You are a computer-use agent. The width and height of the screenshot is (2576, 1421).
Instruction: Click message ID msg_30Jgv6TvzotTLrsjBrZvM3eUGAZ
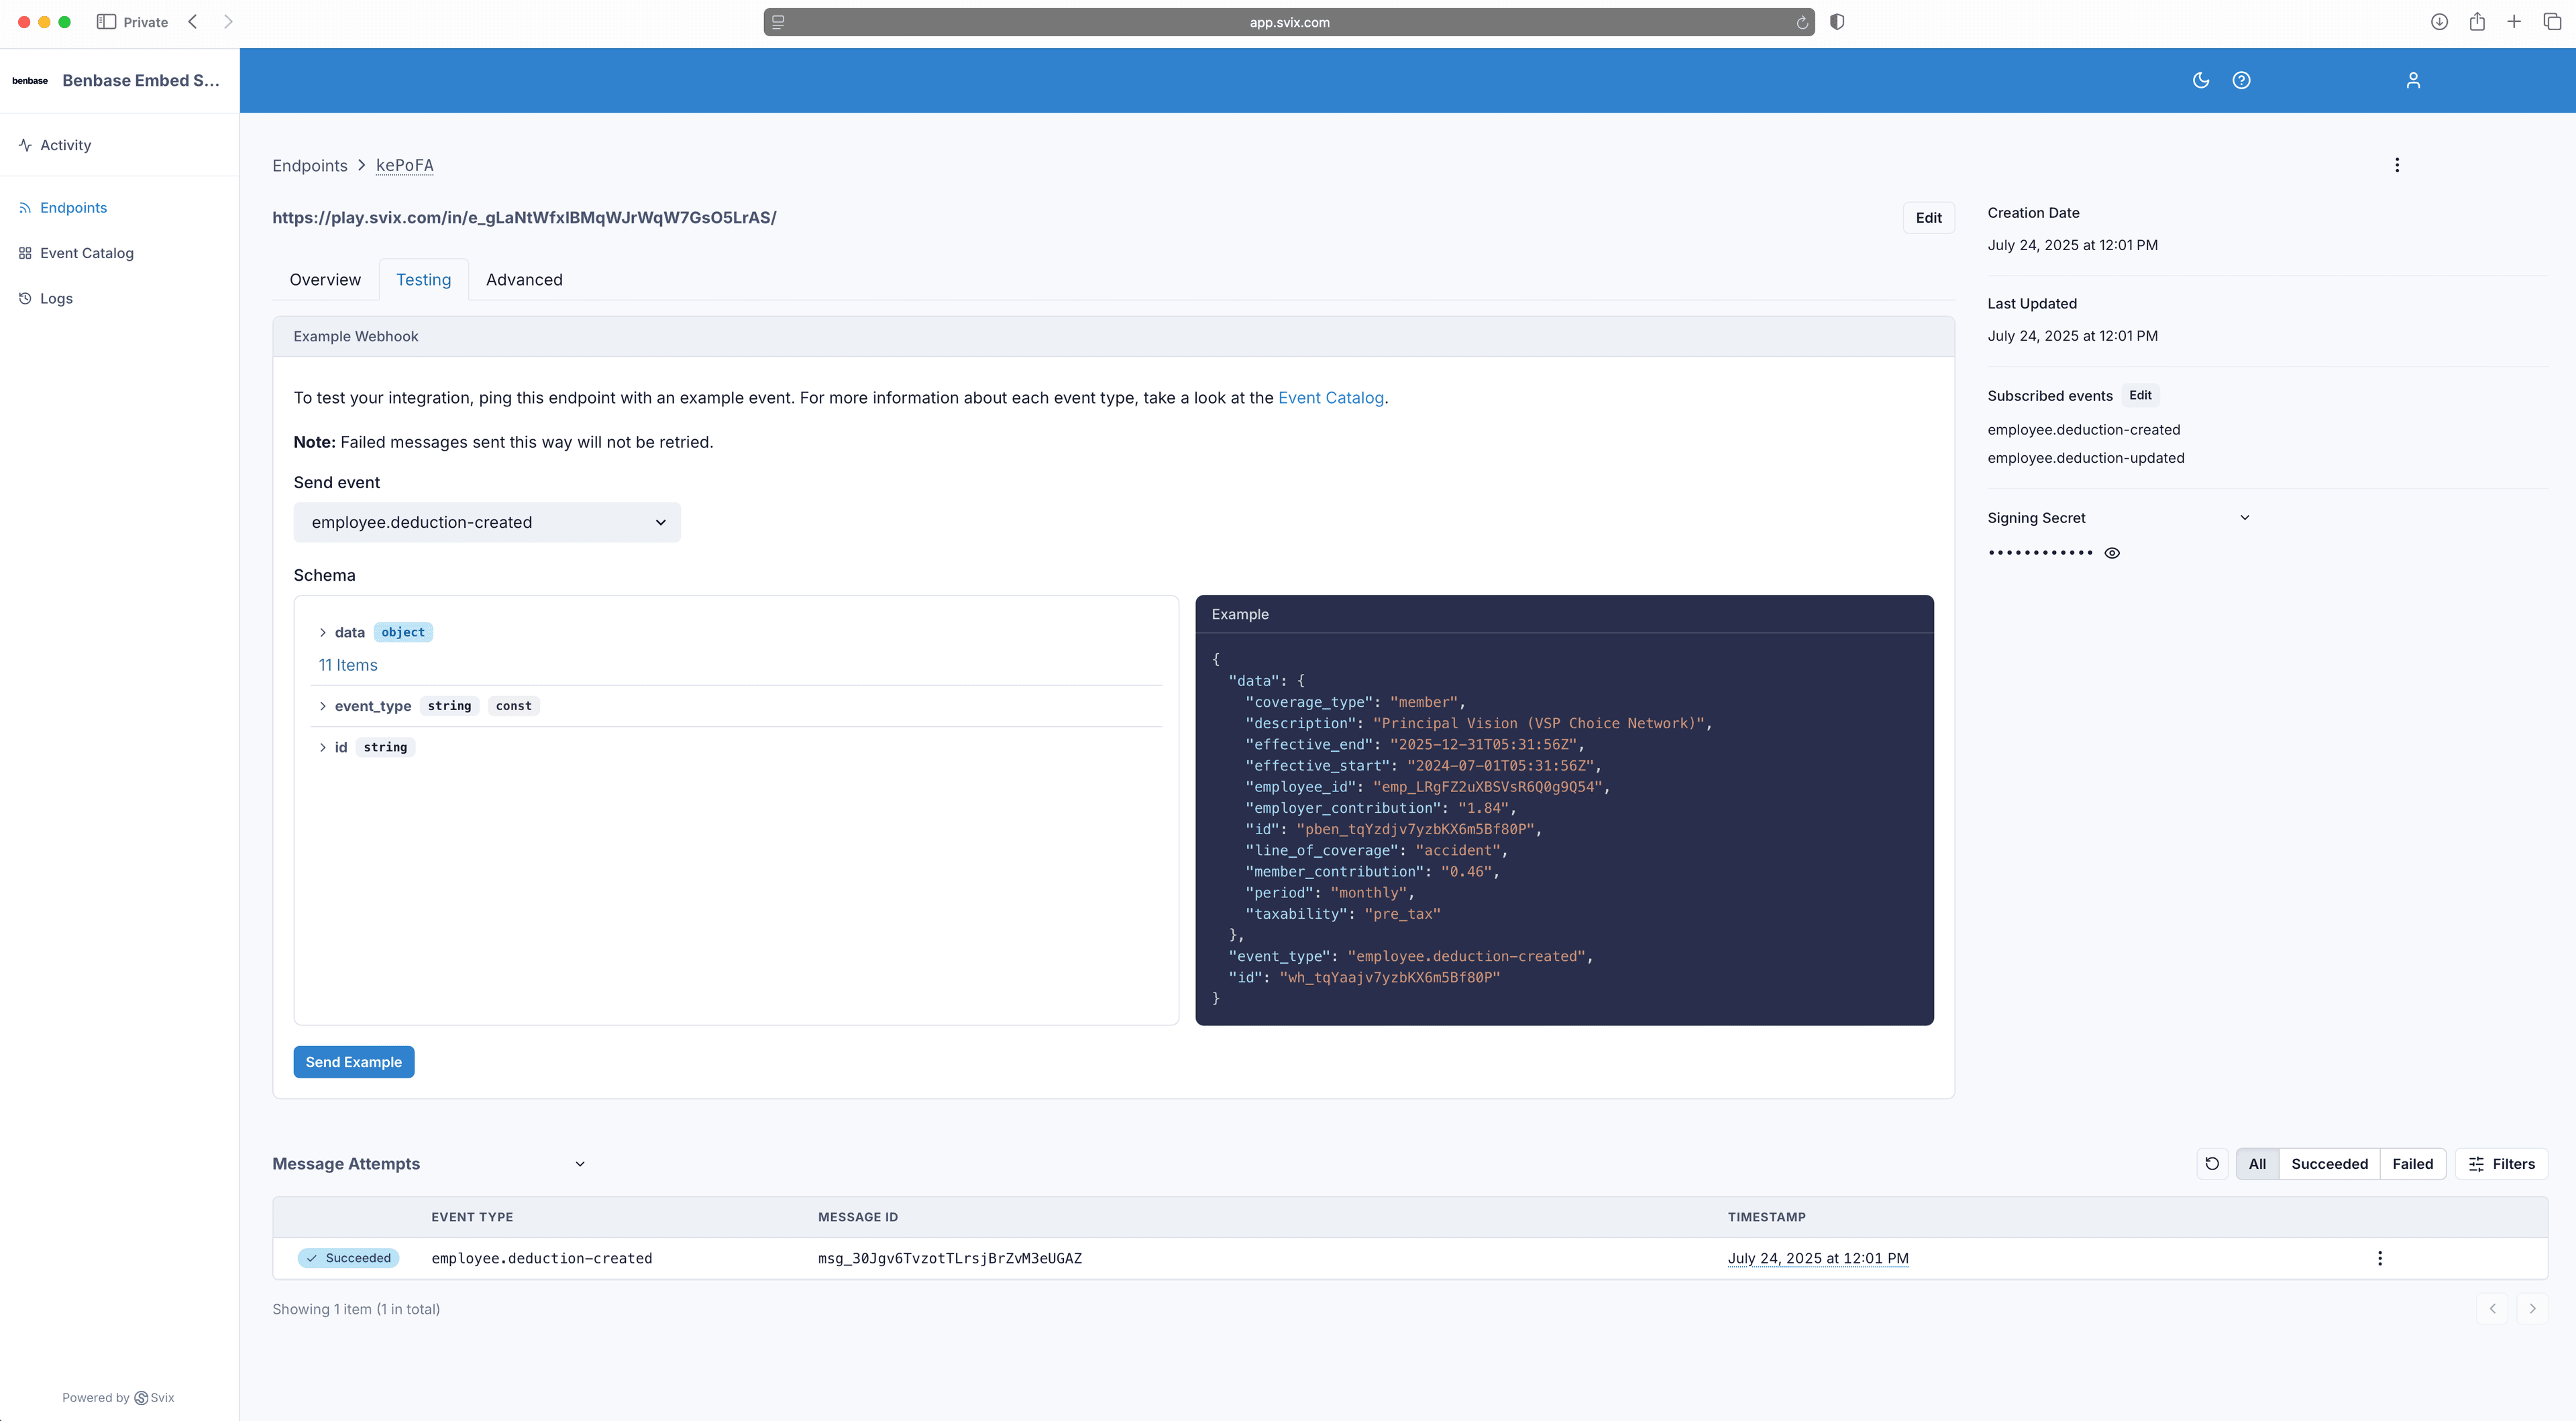point(950,1258)
